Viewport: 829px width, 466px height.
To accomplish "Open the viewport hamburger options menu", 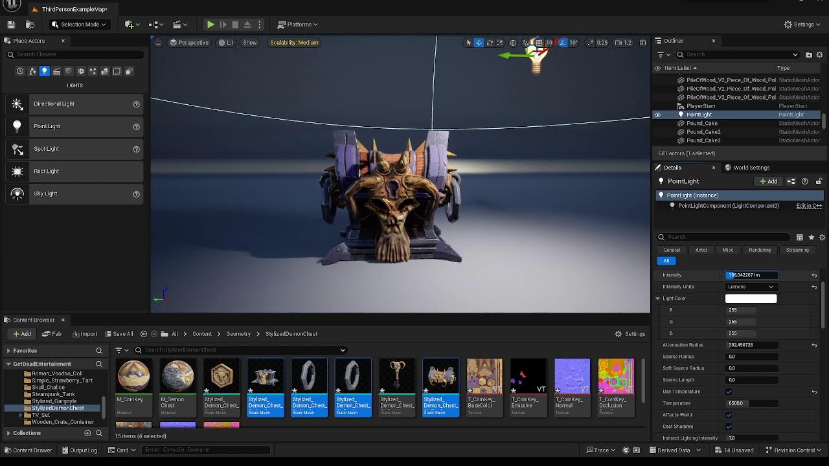I will (158, 43).
